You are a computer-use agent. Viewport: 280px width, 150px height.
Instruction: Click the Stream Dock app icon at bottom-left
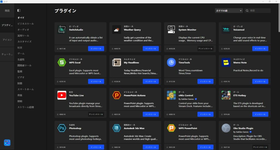click(7, 143)
